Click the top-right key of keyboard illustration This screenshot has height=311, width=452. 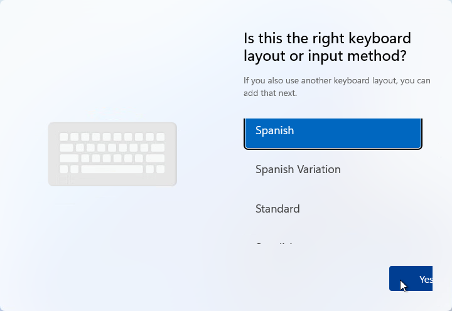160,137
